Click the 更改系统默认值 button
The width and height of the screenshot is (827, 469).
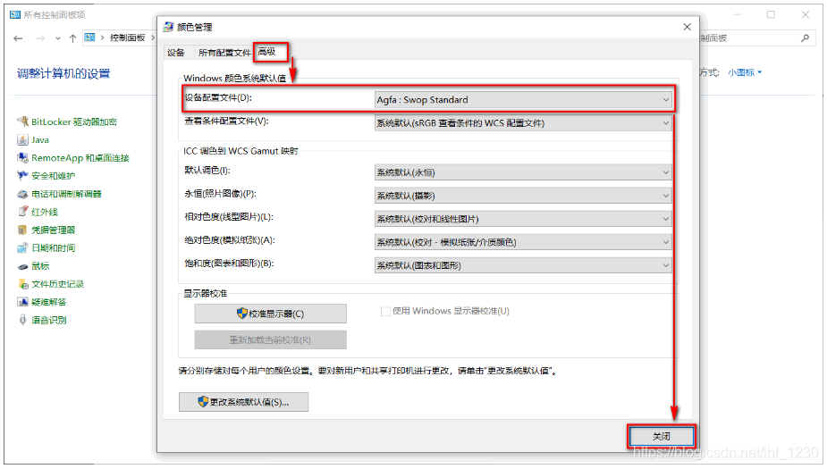click(244, 402)
